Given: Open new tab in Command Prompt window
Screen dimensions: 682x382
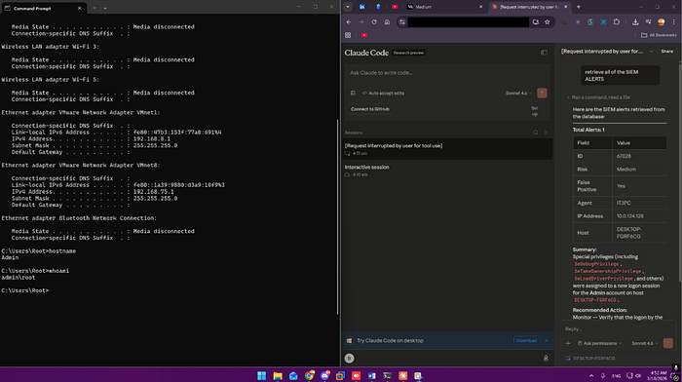Looking at the screenshot, I should pos(95,8).
